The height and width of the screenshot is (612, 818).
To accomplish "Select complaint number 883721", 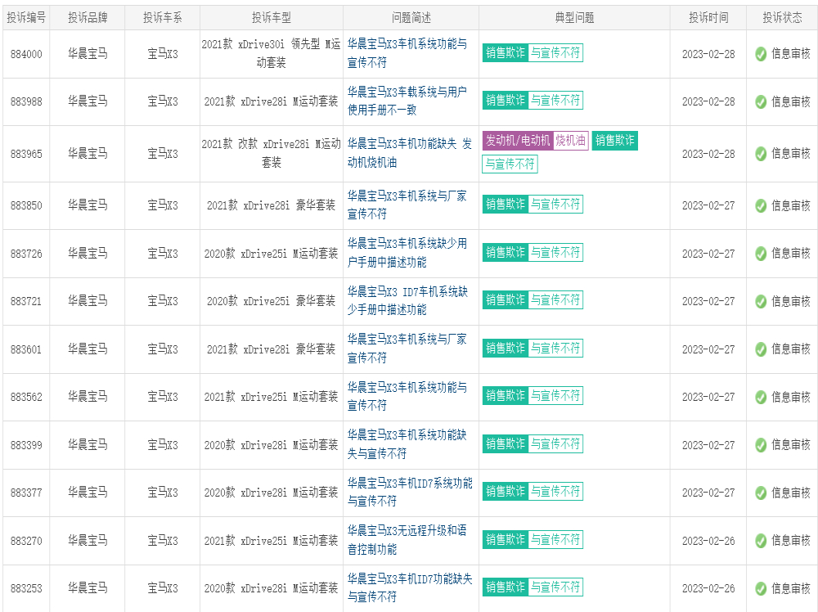I will pyautogui.click(x=26, y=302).
